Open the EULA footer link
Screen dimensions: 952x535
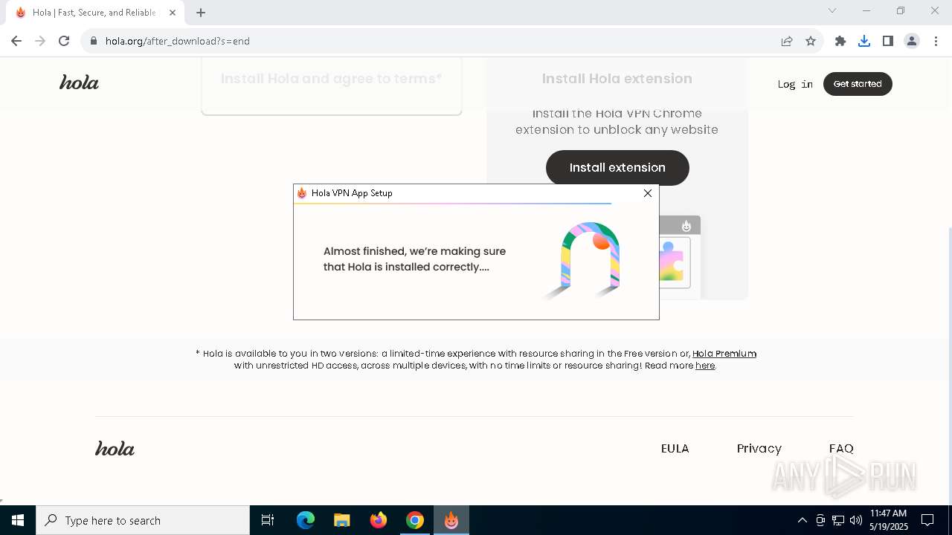click(x=675, y=449)
